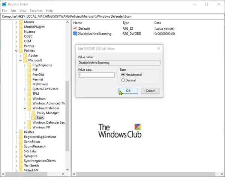Select the PeerDist folder icon
225x177 pixels.
click(x=29, y=75)
